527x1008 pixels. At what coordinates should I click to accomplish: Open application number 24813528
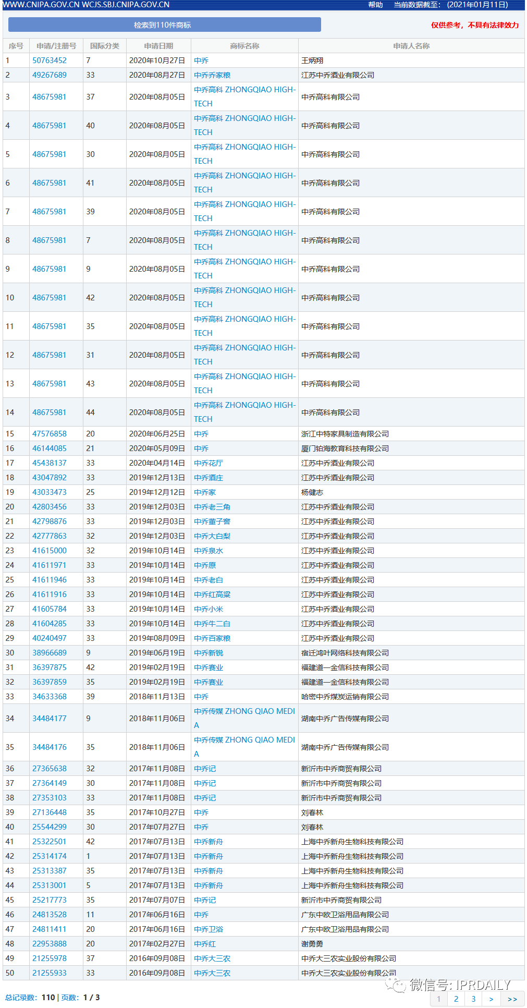click(x=50, y=915)
